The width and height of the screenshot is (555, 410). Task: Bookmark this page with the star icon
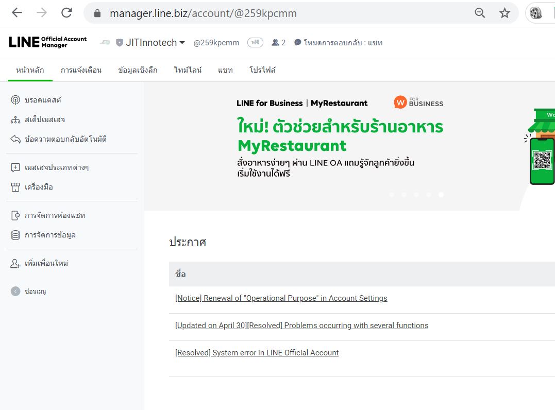tap(504, 13)
